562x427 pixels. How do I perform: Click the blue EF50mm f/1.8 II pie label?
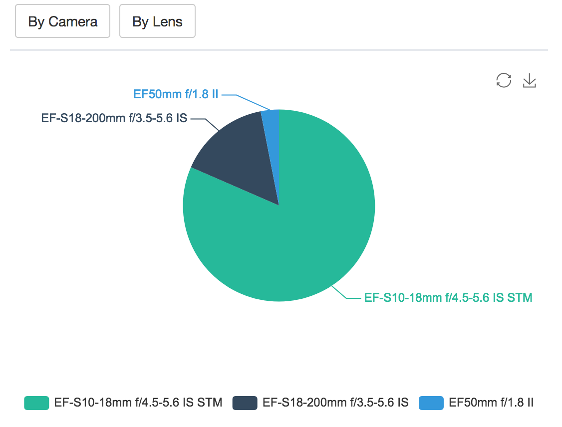point(176,94)
